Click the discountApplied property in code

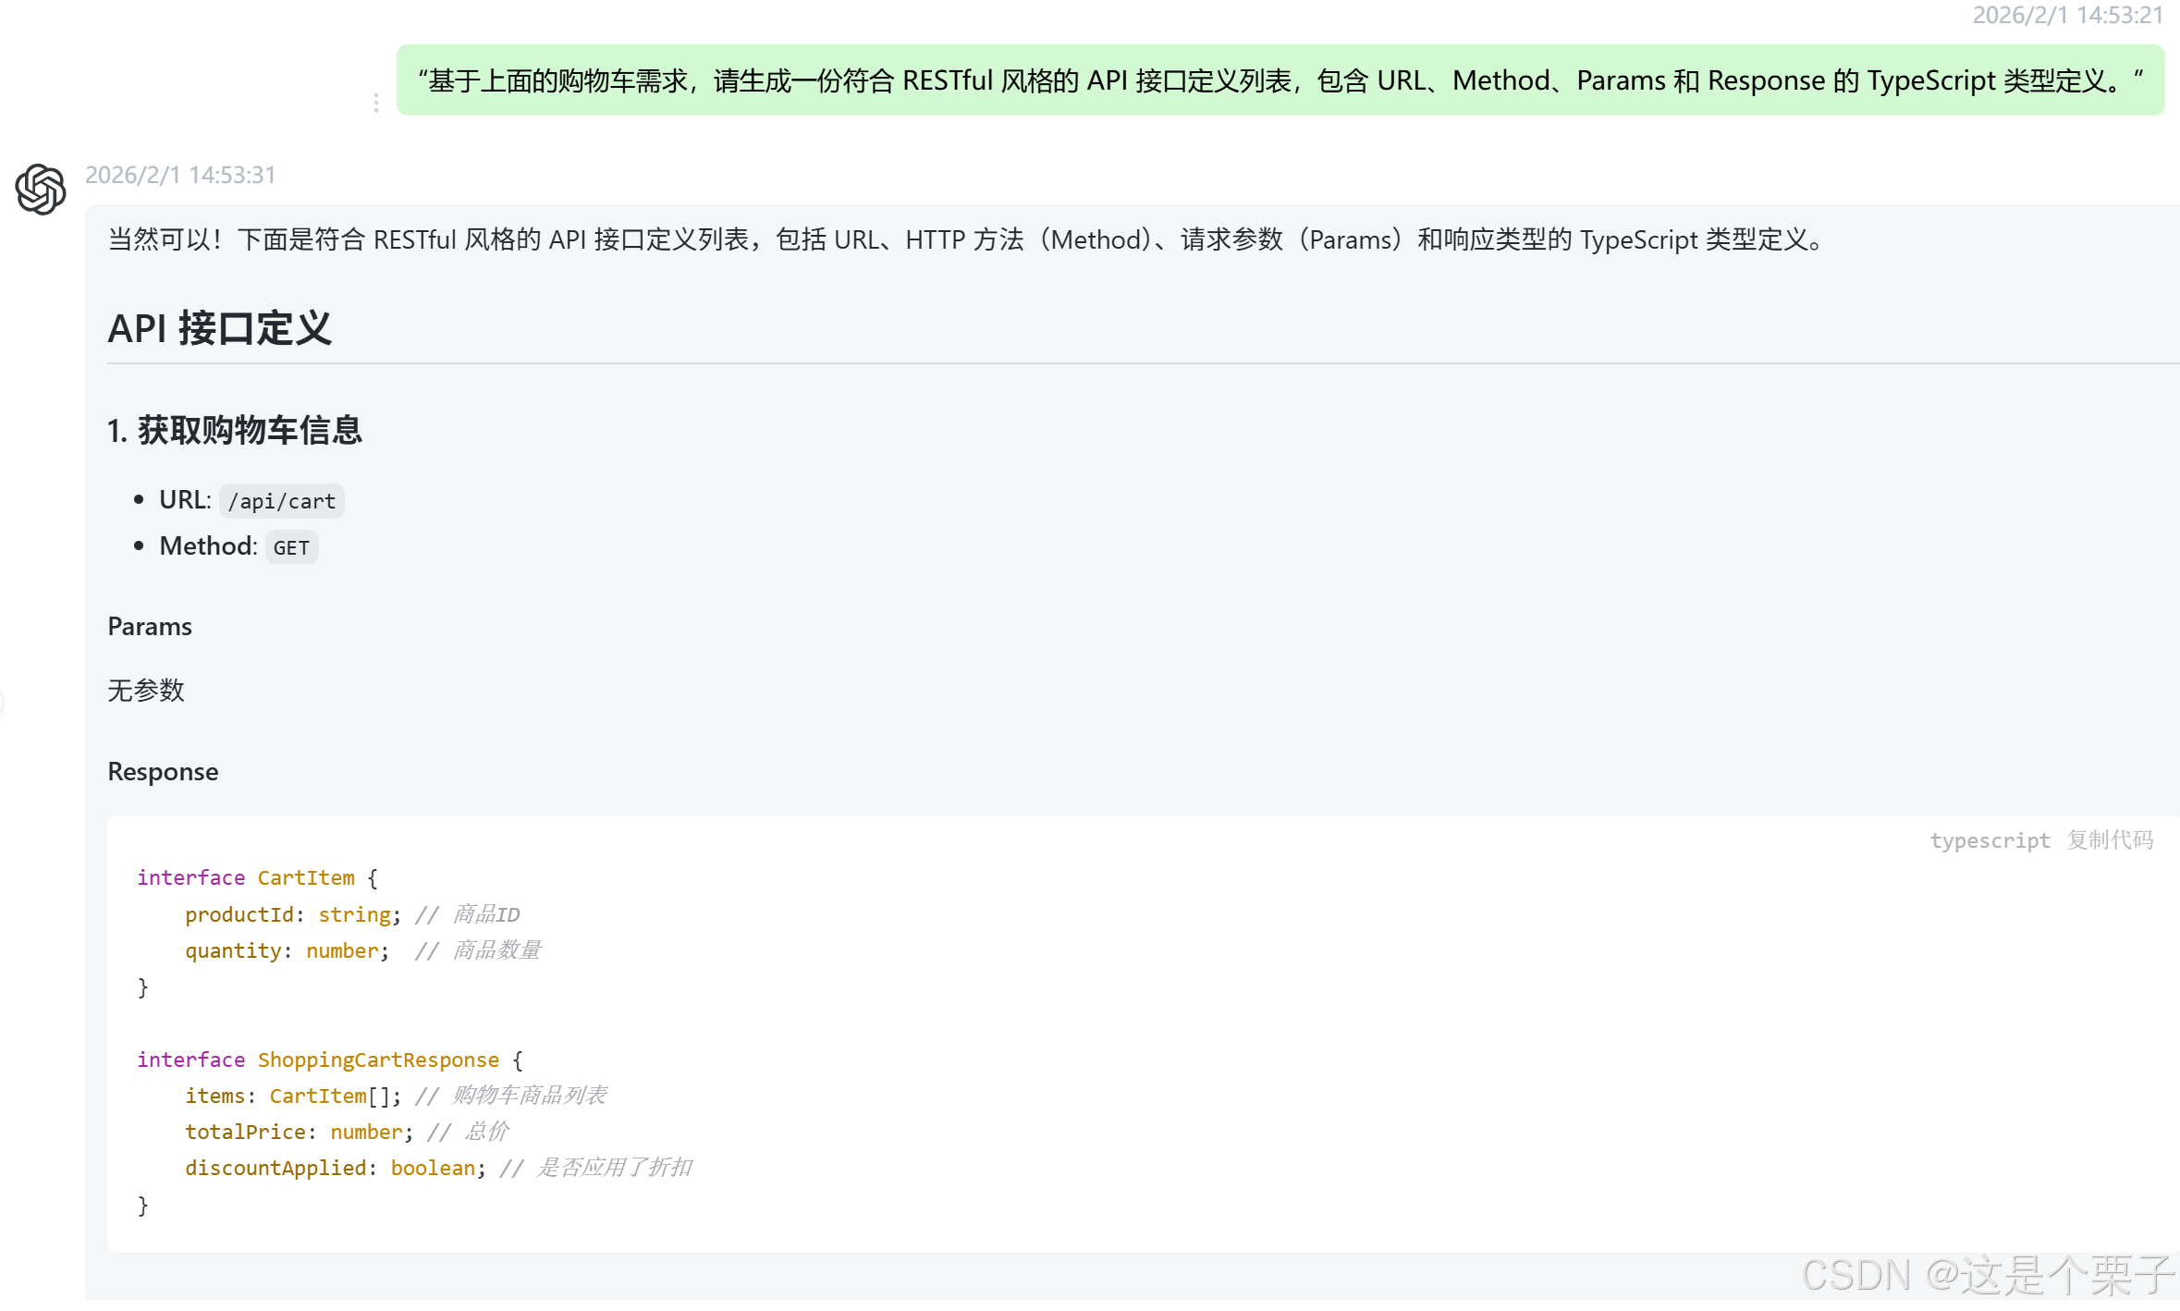point(276,1168)
